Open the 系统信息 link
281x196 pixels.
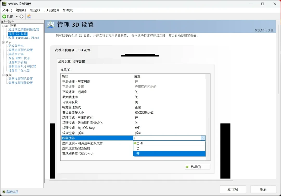tap(12, 192)
